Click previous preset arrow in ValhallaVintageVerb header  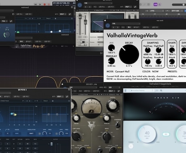pyautogui.click(x=114, y=27)
